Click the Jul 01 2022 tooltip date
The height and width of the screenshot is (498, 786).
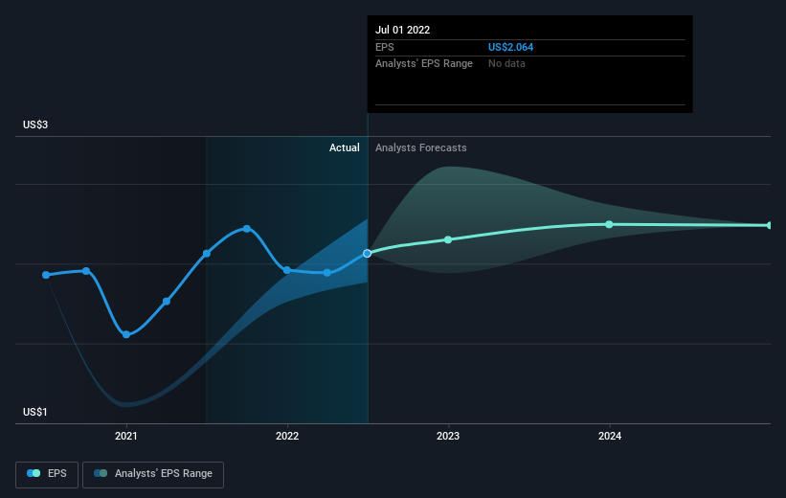click(x=402, y=30)
